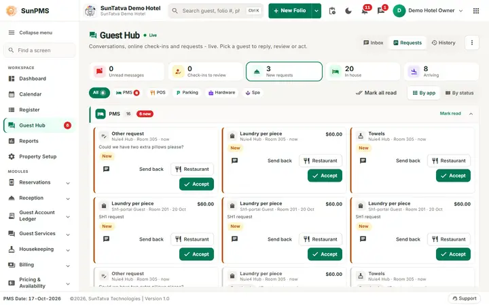489x305 pixels.
Task: Route pillows request to Restaurant
Action: pyautogui.click(x=192, y=169)
